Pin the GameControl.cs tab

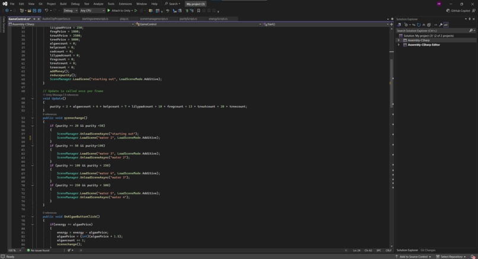tap(34, 19)
